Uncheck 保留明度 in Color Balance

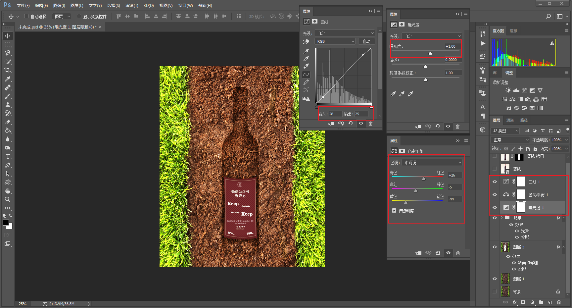[x=394, y=211]
